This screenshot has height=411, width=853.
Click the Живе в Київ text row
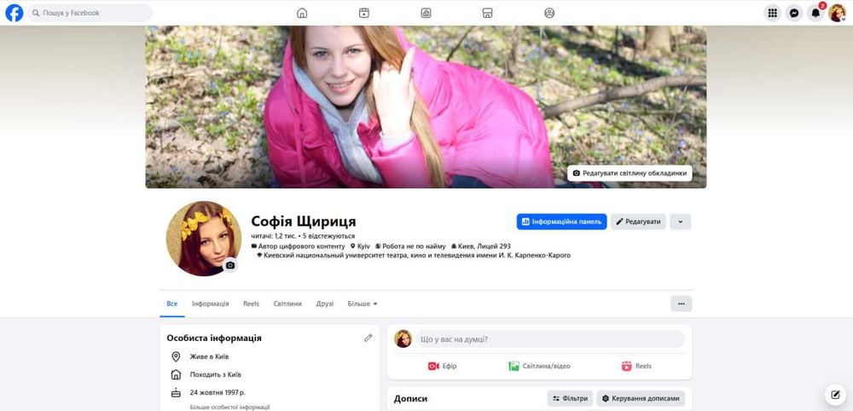[210, 356]
